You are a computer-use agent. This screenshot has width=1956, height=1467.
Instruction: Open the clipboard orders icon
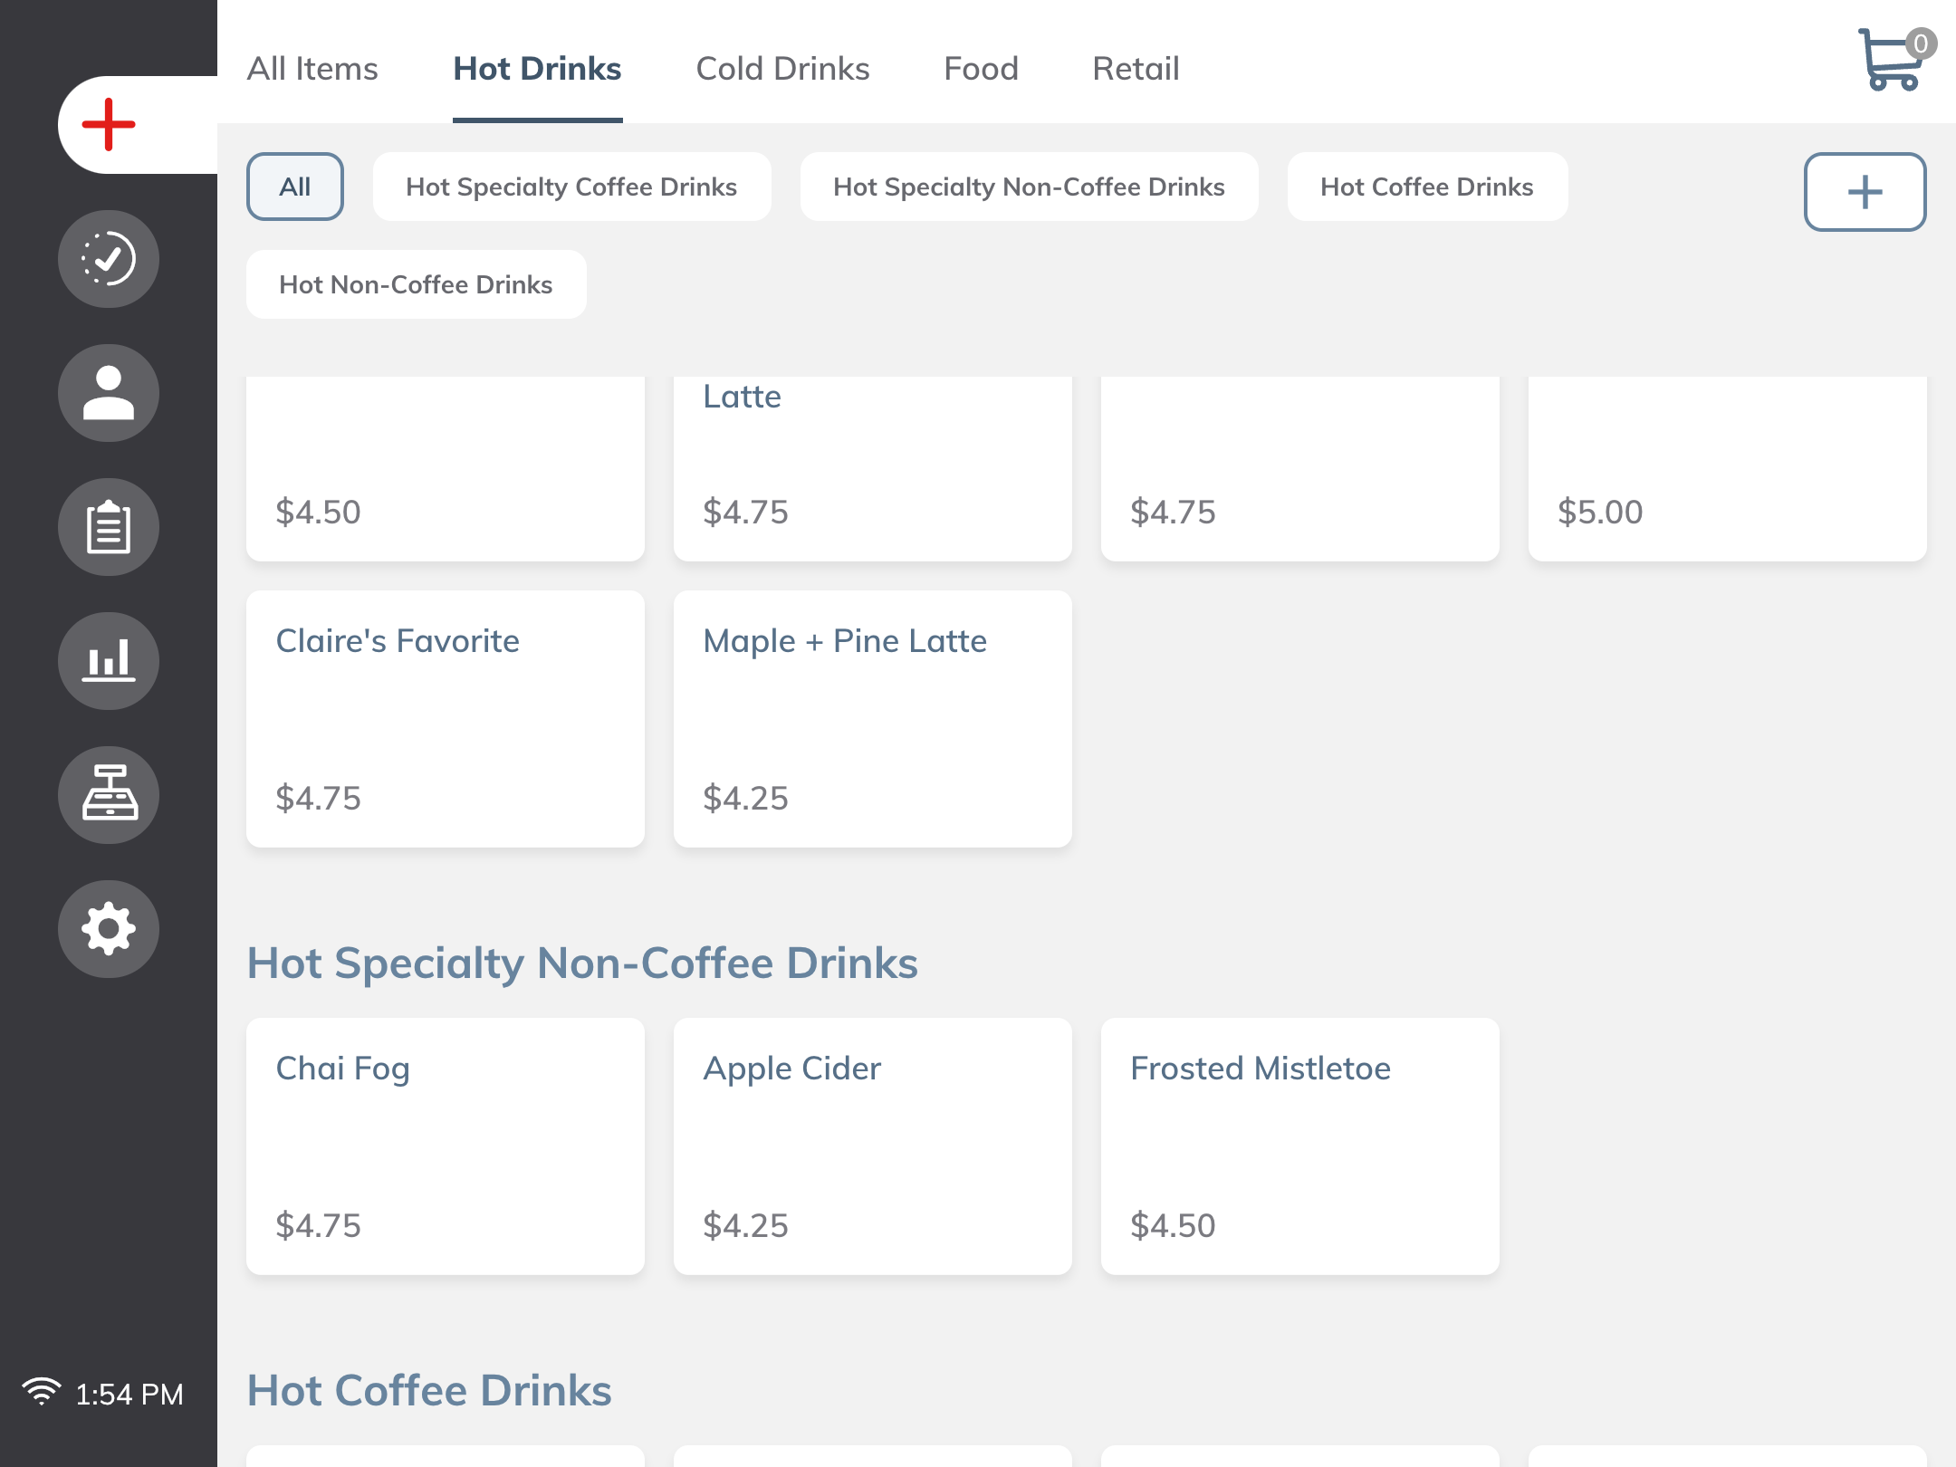tap(109, 527)
